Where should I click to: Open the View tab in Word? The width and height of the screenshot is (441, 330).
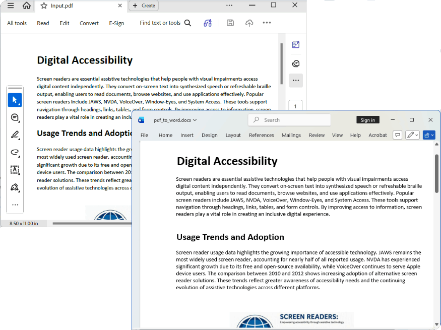click(x=337, y=135)
